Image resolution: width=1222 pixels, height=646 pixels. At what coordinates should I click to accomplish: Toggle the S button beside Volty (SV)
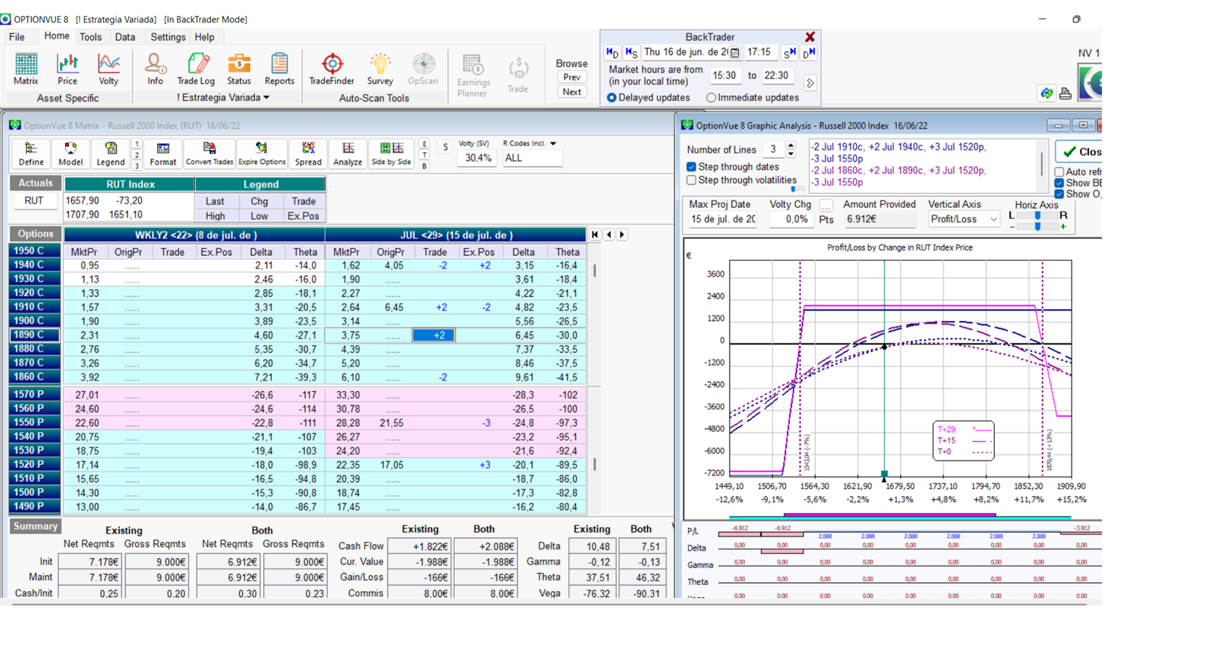click(445, 147)
